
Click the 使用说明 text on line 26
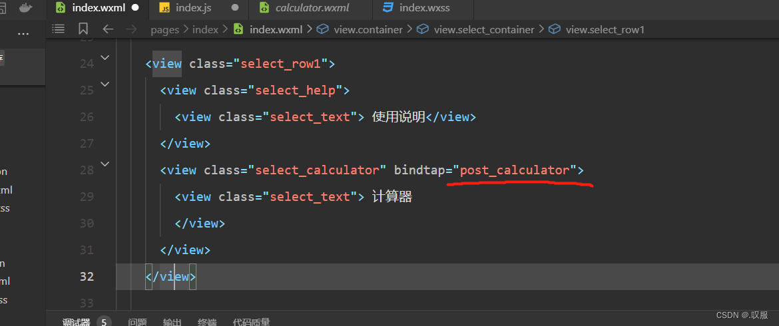click(x=398, y=116)
